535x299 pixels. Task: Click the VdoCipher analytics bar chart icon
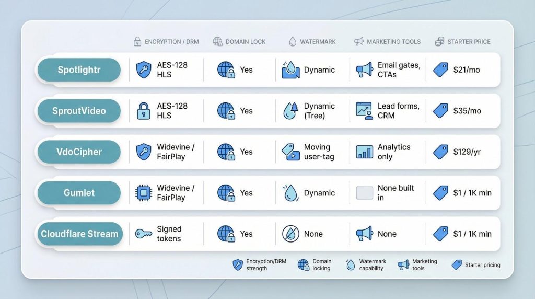[364, 152]
